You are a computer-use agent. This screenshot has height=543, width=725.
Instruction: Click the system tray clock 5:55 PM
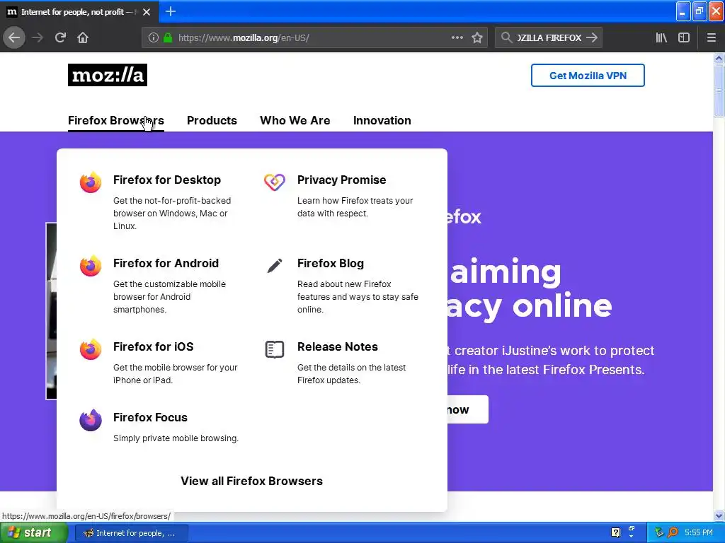pos(699,532)
